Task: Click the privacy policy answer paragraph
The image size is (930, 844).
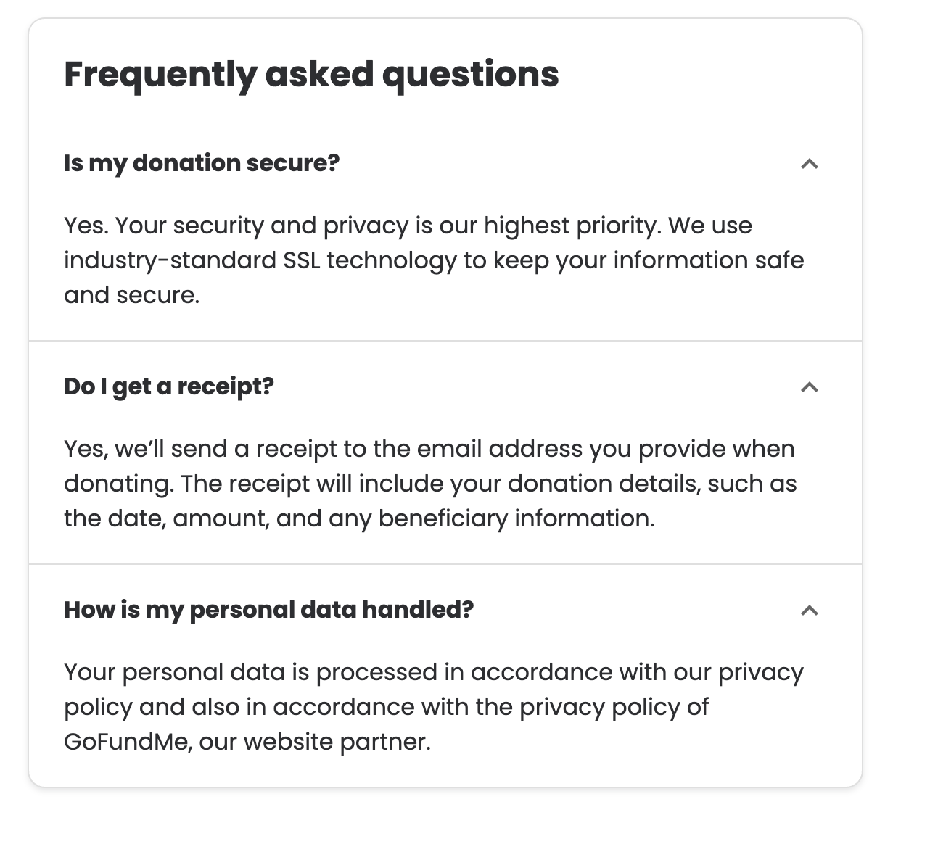Action: coord(434,707)
